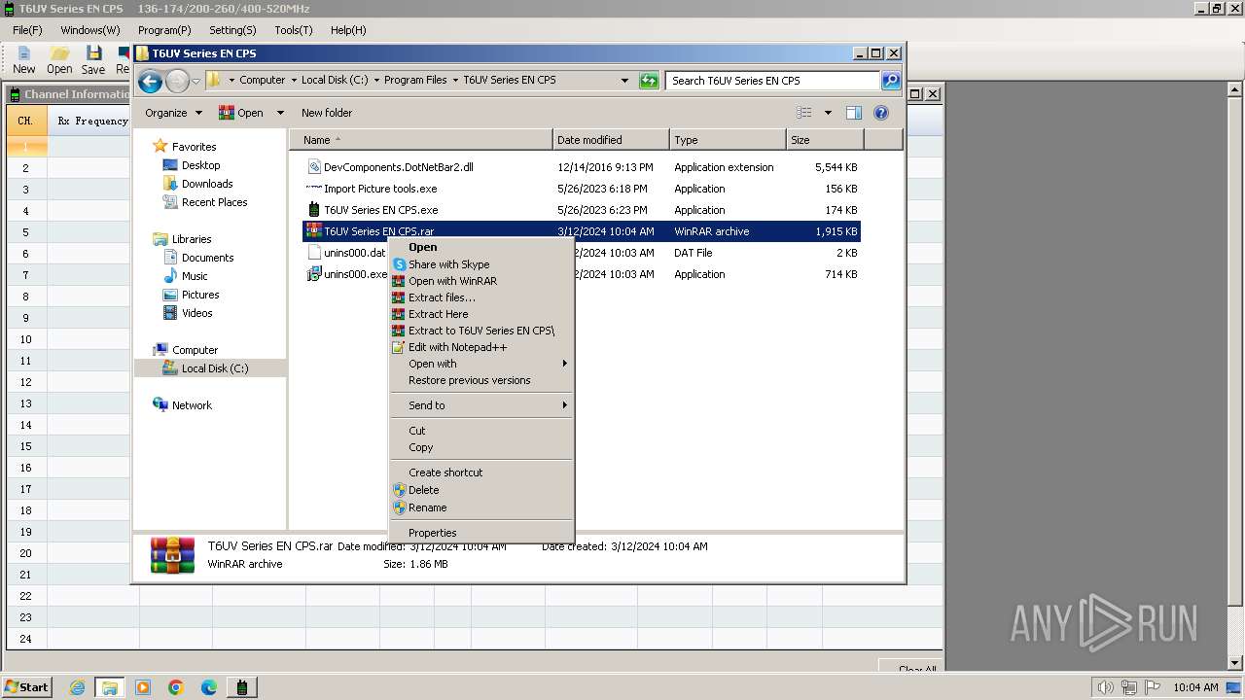Expand the address bar history dropdown
Image resolution: width=1245 pixels, height=700 pixels.
pyautogui.click(x=624, y=81)
